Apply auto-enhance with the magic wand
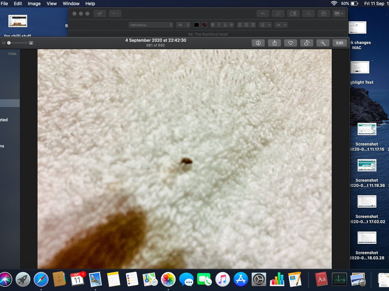 (323, 43)
